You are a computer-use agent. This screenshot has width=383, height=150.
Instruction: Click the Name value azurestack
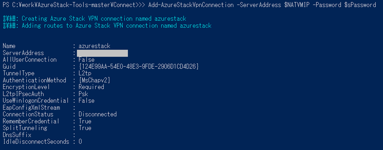pyautogui.click(x=94, y=46)
